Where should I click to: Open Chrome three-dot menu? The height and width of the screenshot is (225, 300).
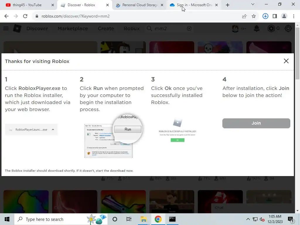coord(294,16)
